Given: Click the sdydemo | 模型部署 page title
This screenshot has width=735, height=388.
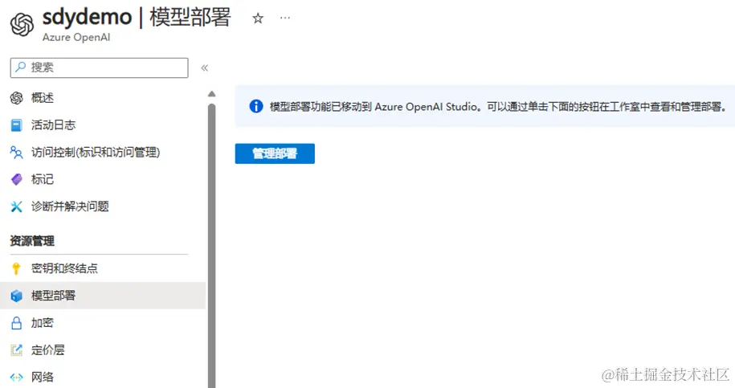Looking at the screenshot, I should pos(137,18).
